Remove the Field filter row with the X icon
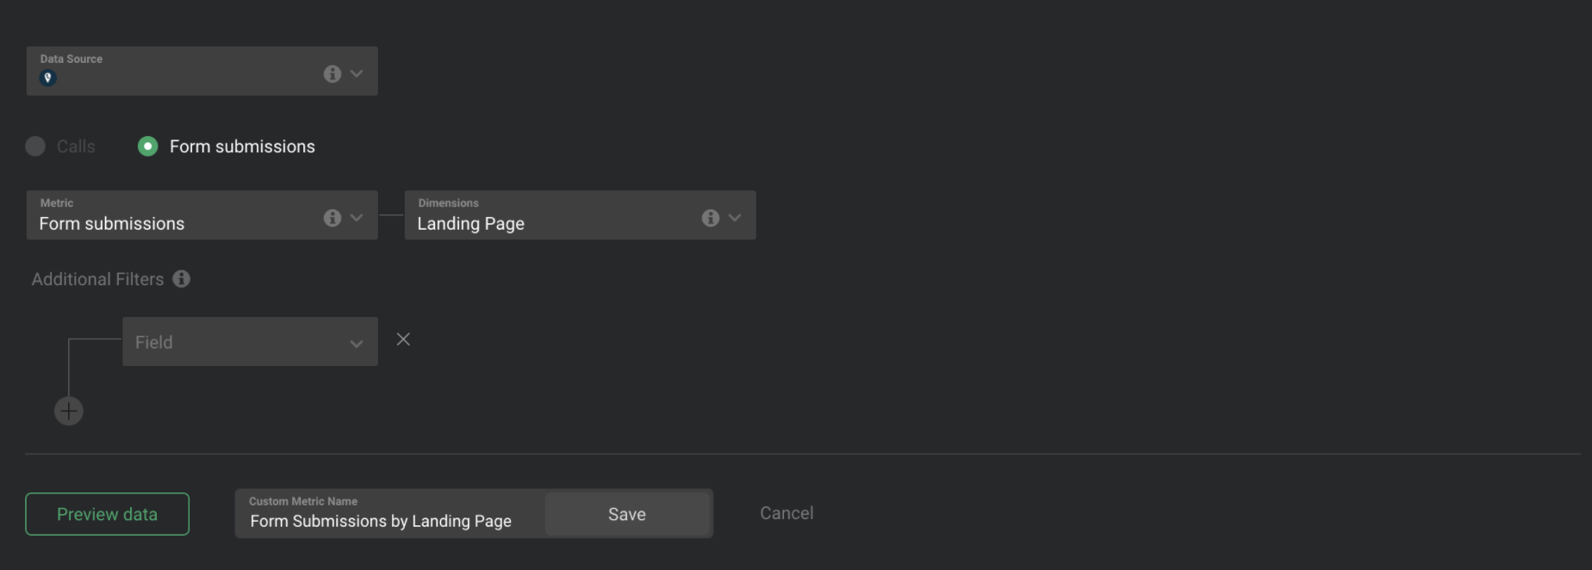The width and height of the screenshot is (1592, 570). pos(403,339)
